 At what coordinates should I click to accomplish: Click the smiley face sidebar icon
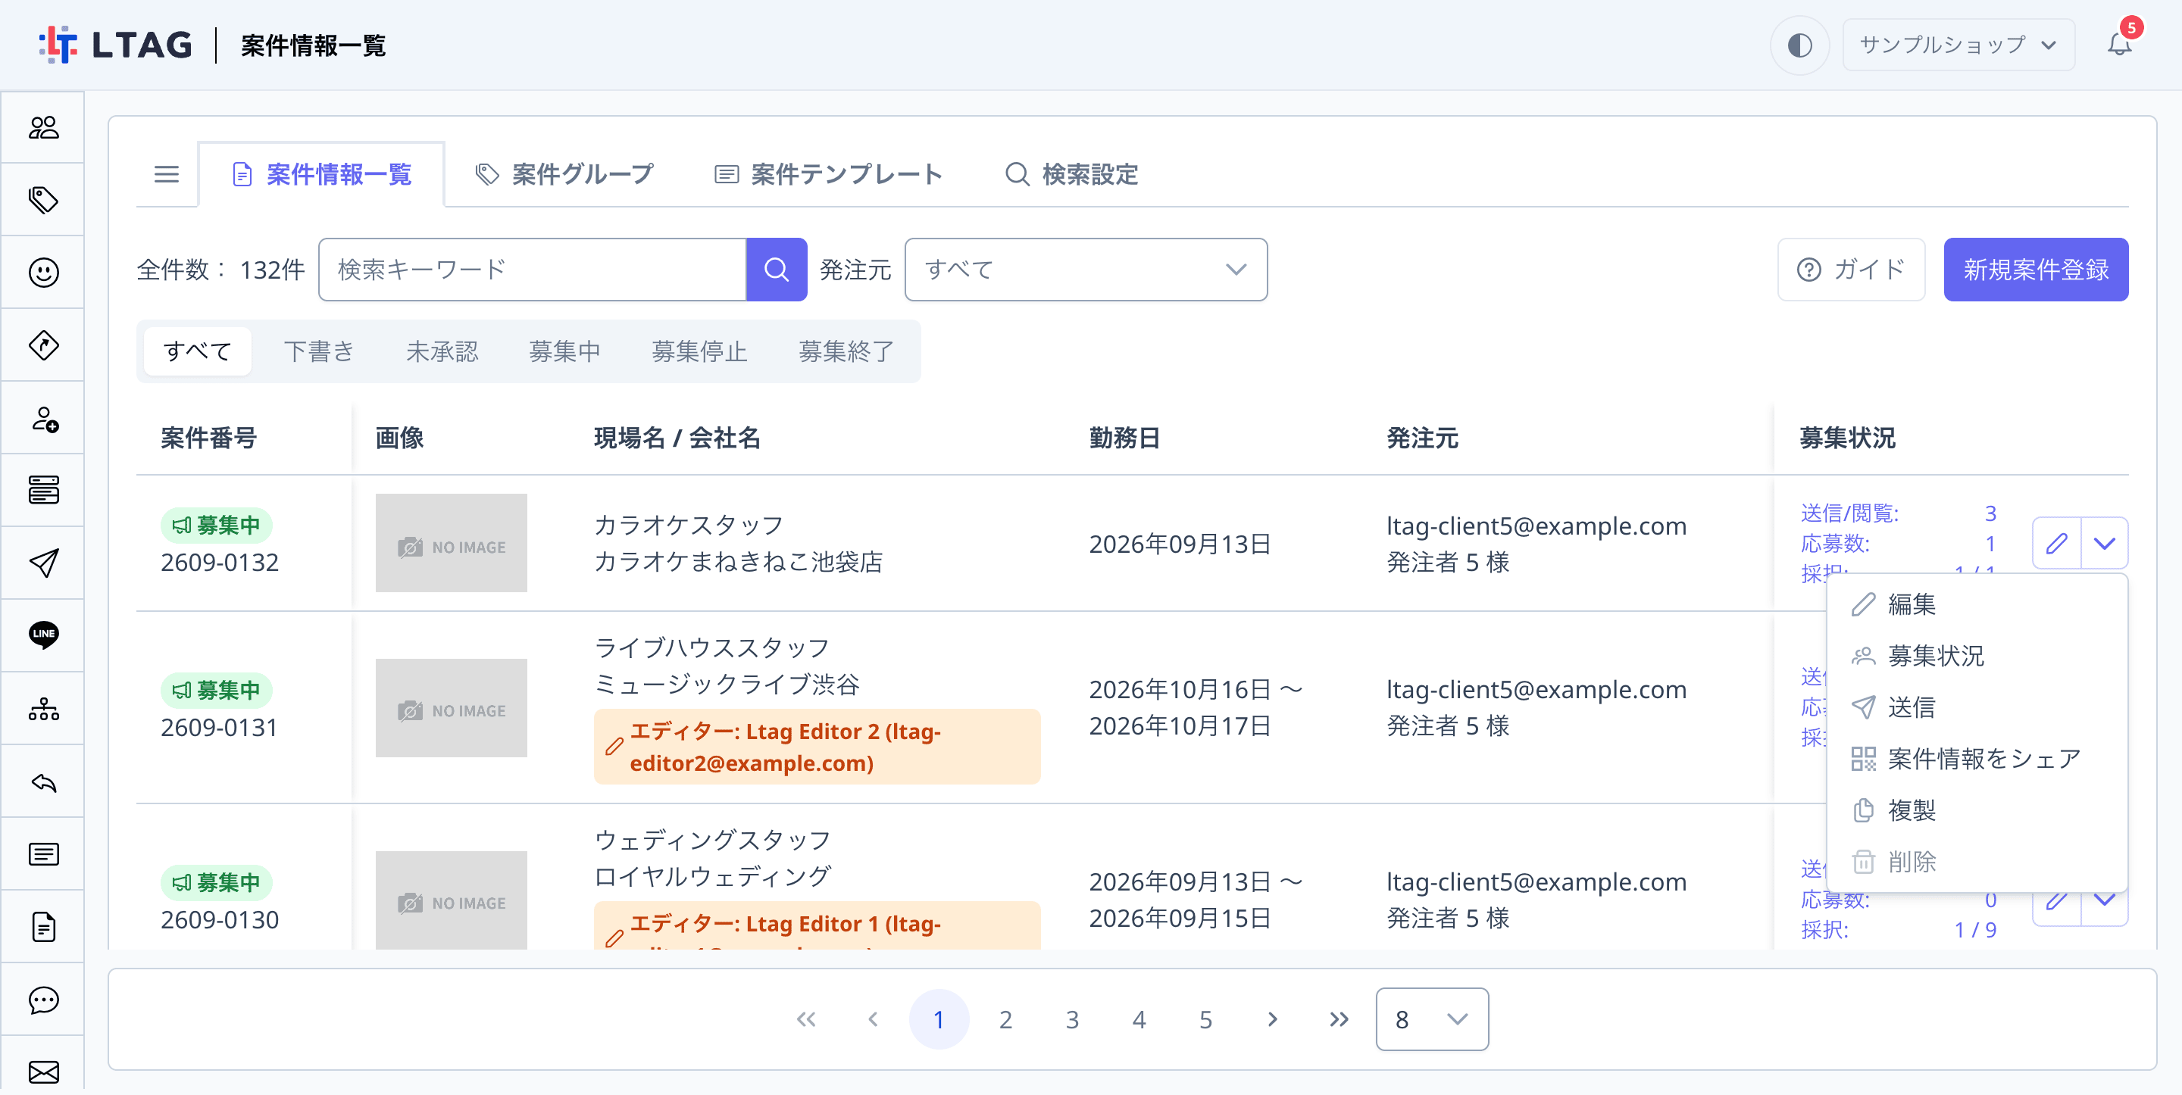pos(43,273)
